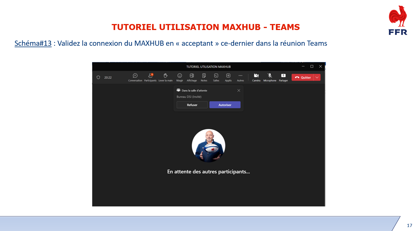Click the 'Bureau DSI (Invité)' name
Screen dimensions: 418x231
click(x=189, y=97)
